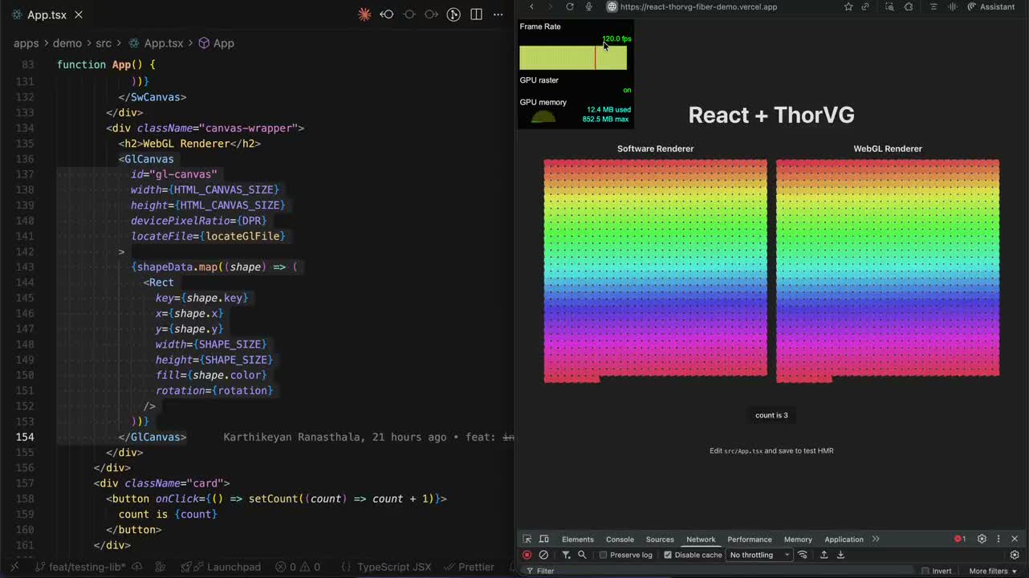Uncheck Disable cache checkbox
The width and height of the screenshot is (1029, 578).
[x=668, y=555]
